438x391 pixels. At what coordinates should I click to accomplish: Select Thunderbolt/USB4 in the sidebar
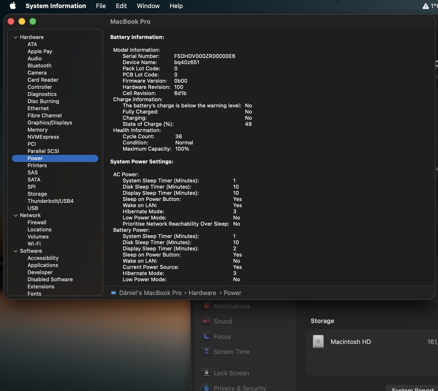[51, 201]
